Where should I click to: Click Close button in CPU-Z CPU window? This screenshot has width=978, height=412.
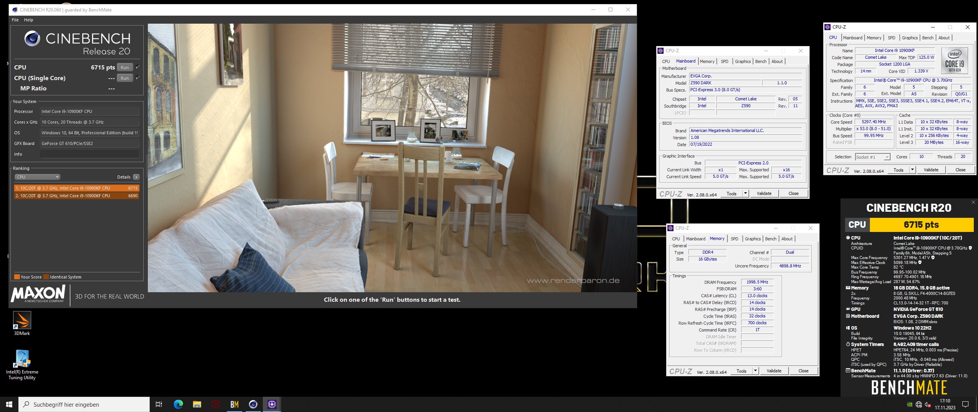point(960,170)
